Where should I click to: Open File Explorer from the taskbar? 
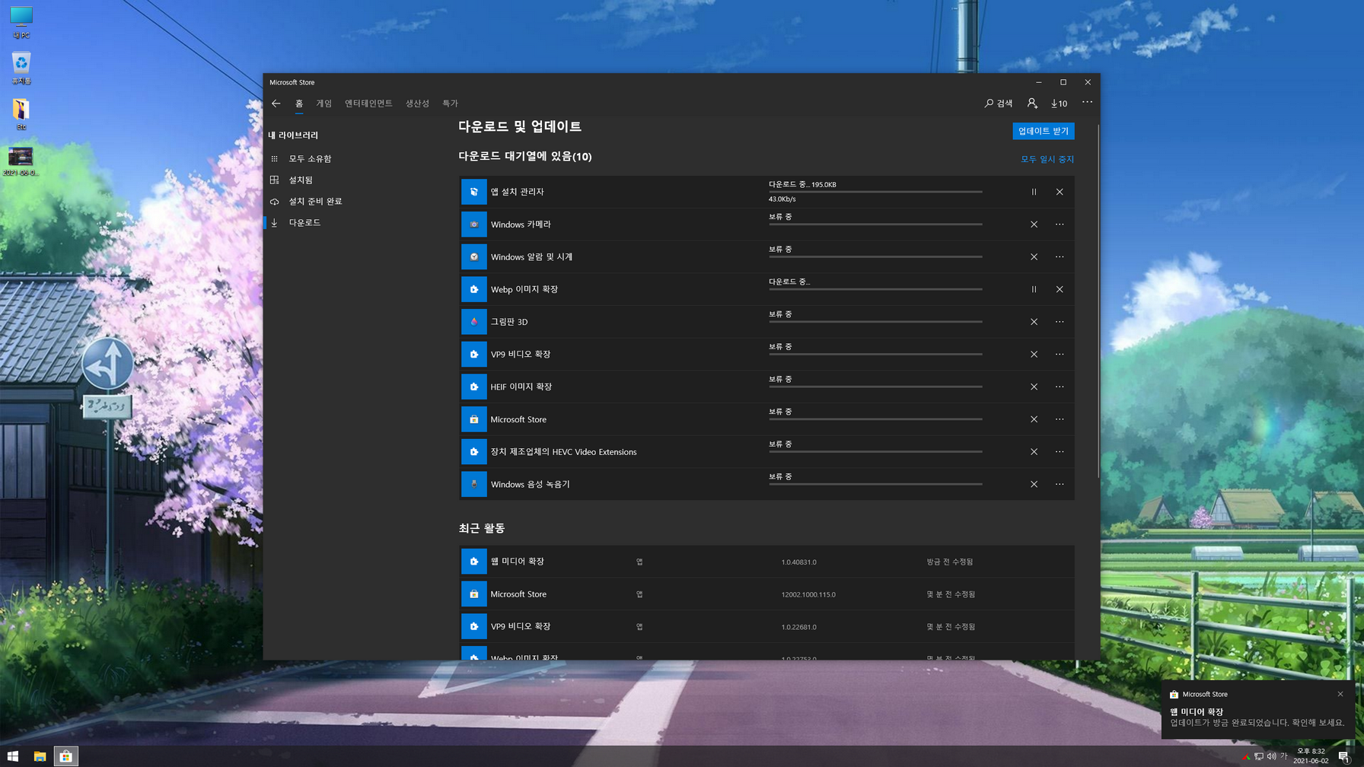pyautogui.click(x=40, y=756)
